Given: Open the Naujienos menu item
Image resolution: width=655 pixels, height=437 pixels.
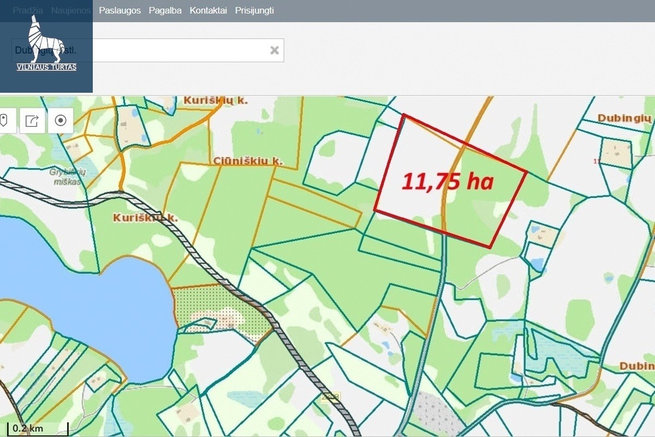Looking at the screenshot, I should coord(71,10).
